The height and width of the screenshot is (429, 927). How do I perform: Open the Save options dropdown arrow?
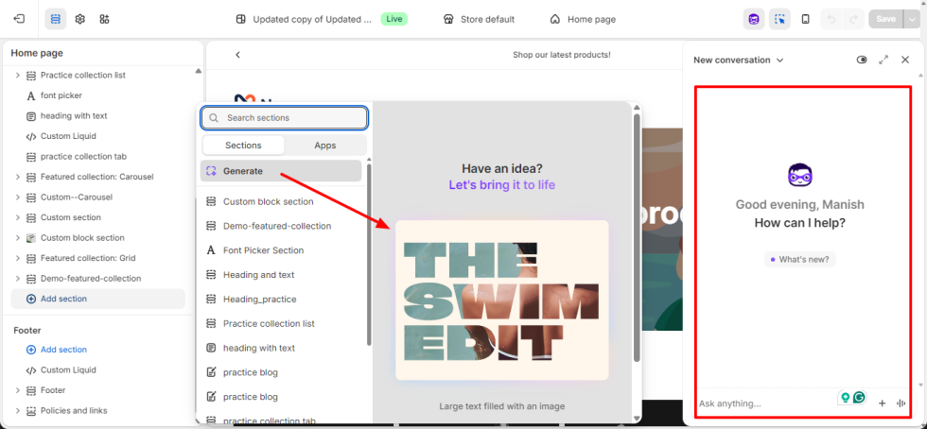(911, 19)
